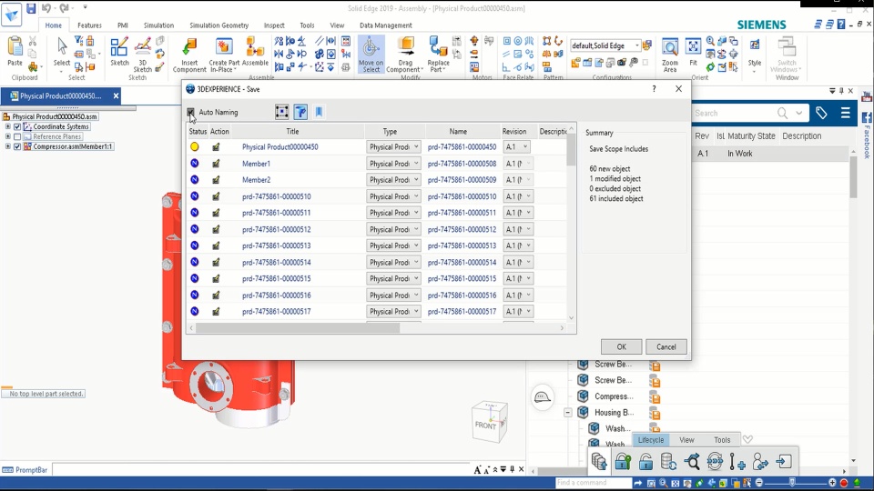Screen dimensions: 874x491
Task: Open the Home ribbon tab
Action: 54,25
